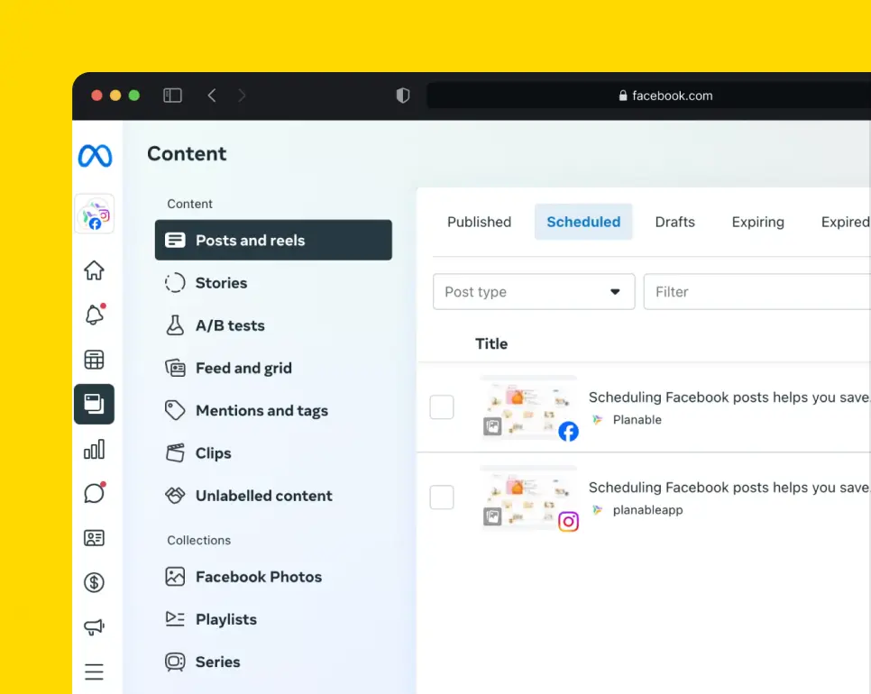
Task: Open the Monetization dollar icon
Action: click(94, 582)
